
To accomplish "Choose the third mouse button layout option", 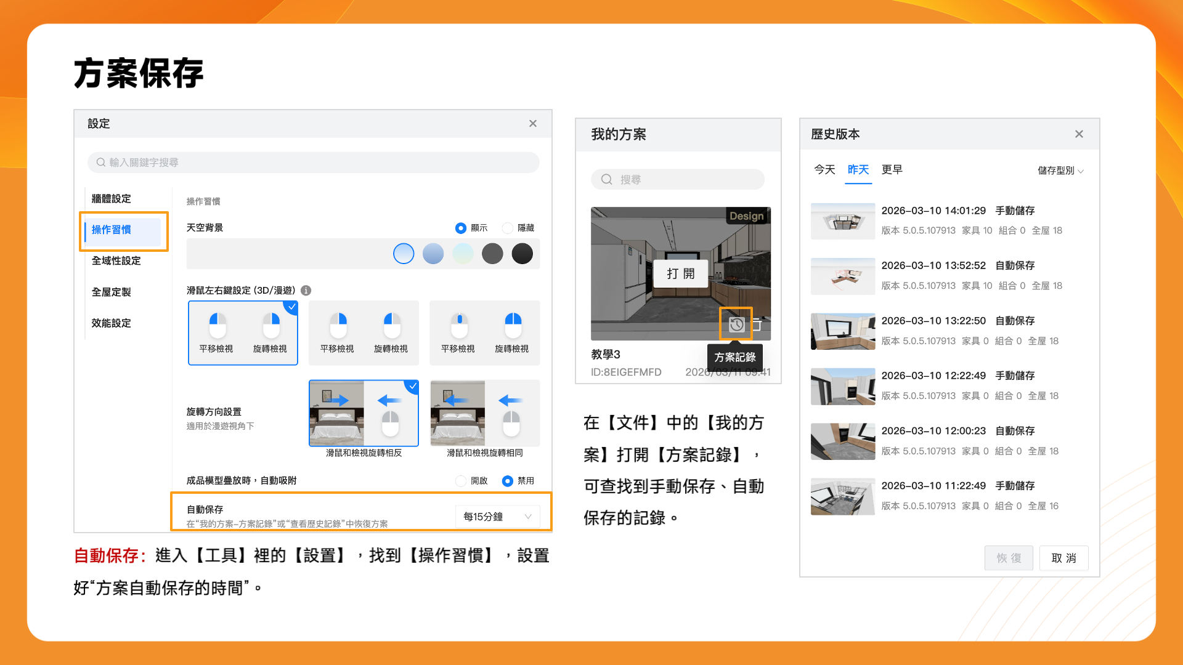I will 484,332.
